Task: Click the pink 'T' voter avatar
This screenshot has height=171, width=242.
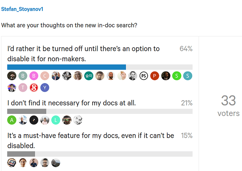Action: 22,88
